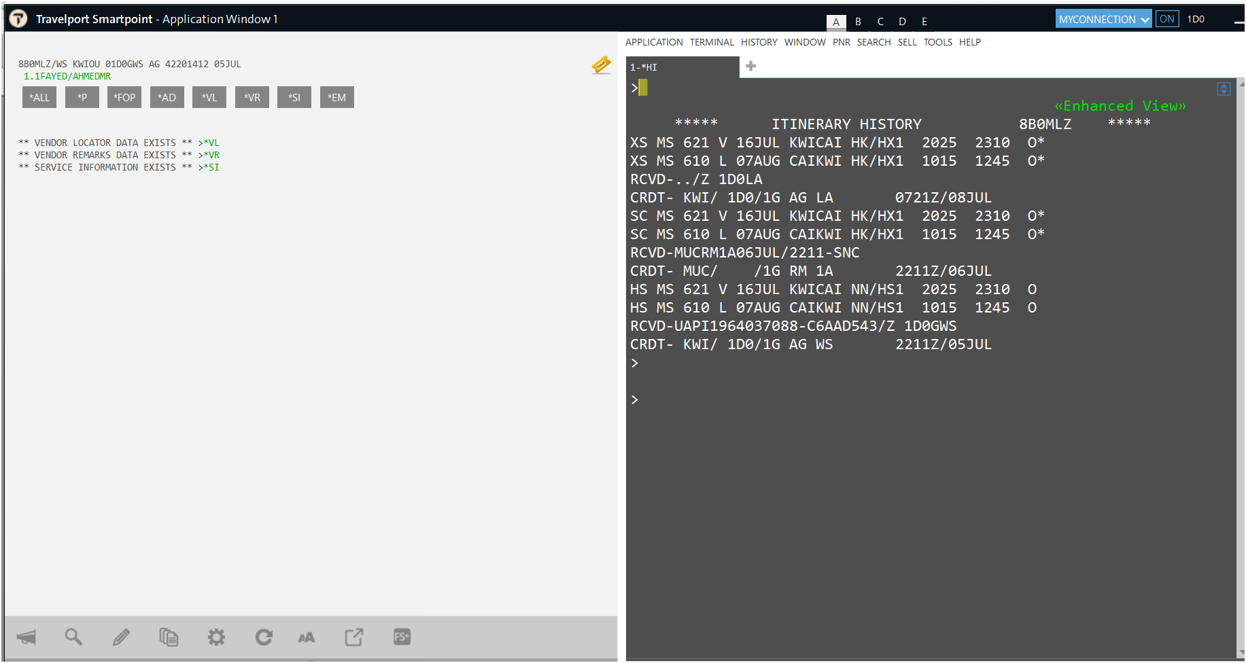Open the HELP menu
Screen dimensions: 1246x663
tap(970, 42)
